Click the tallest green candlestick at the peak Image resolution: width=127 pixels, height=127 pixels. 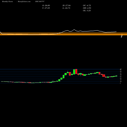point(74,72)
